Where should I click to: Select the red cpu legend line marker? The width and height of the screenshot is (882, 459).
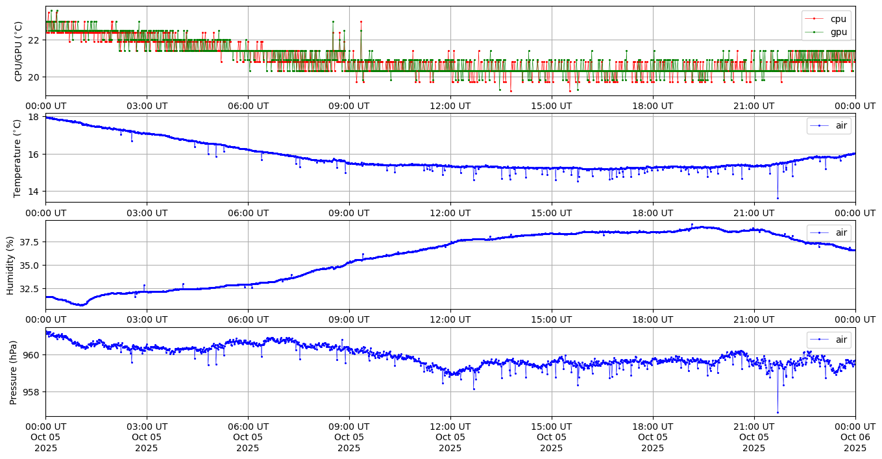point(815,19)
